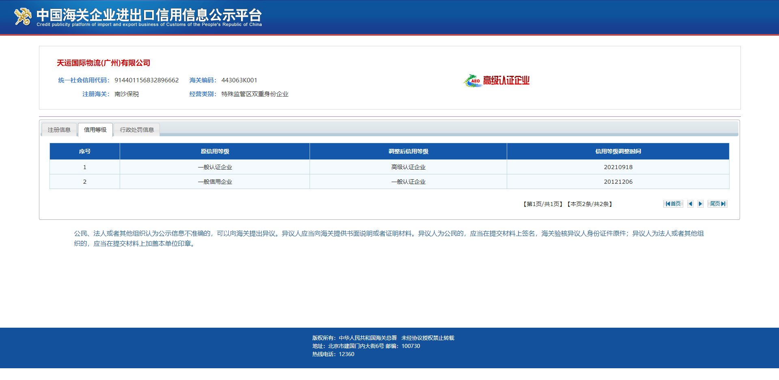Jump to last page via 尾页 button
The width and height of the screenshot is (779, 380).
(717, 204)
